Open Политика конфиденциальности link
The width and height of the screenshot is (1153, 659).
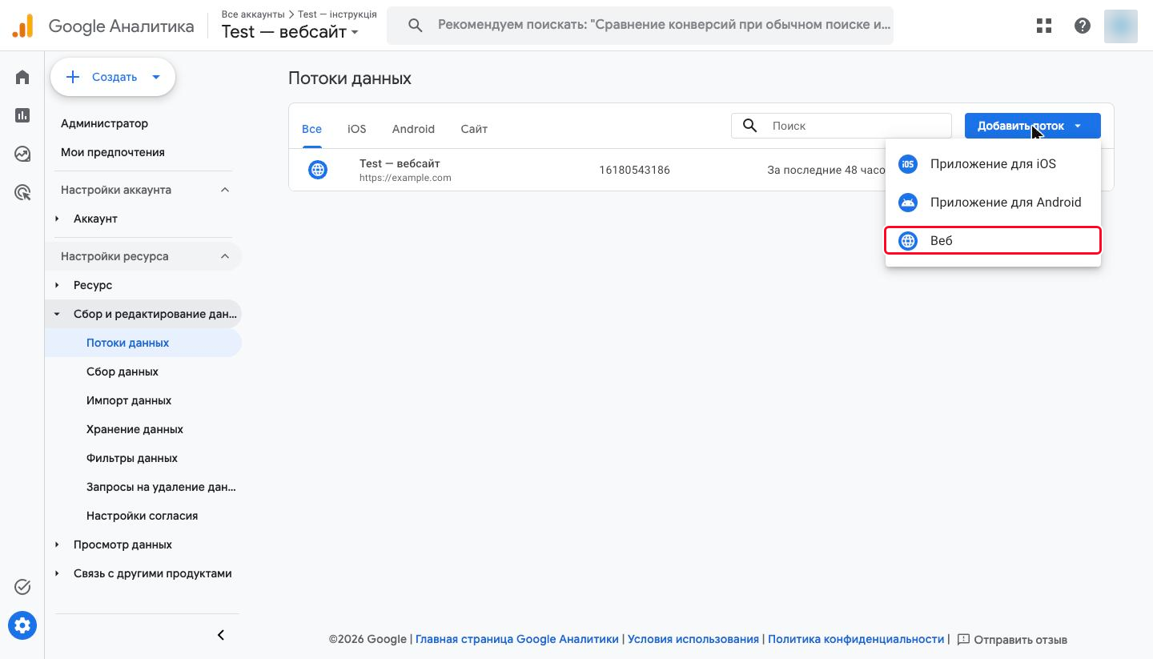pos(856,639)
